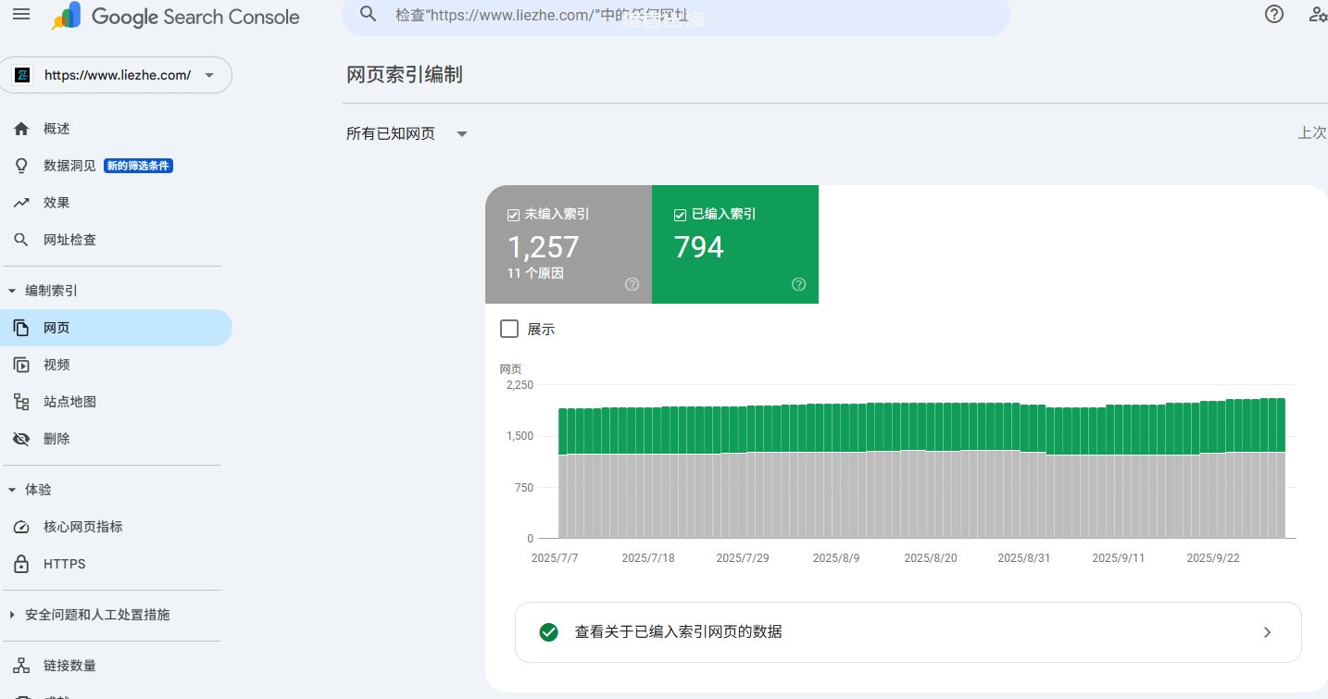Screen dimensions: 1328x699
Task: Go to 核心网页指标 in sidebar
Action: click(x=82, y=527)
